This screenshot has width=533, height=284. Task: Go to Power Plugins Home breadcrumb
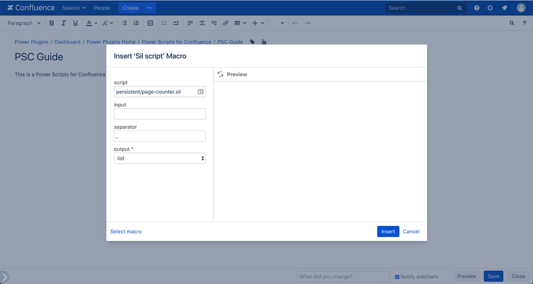(111, 42)
